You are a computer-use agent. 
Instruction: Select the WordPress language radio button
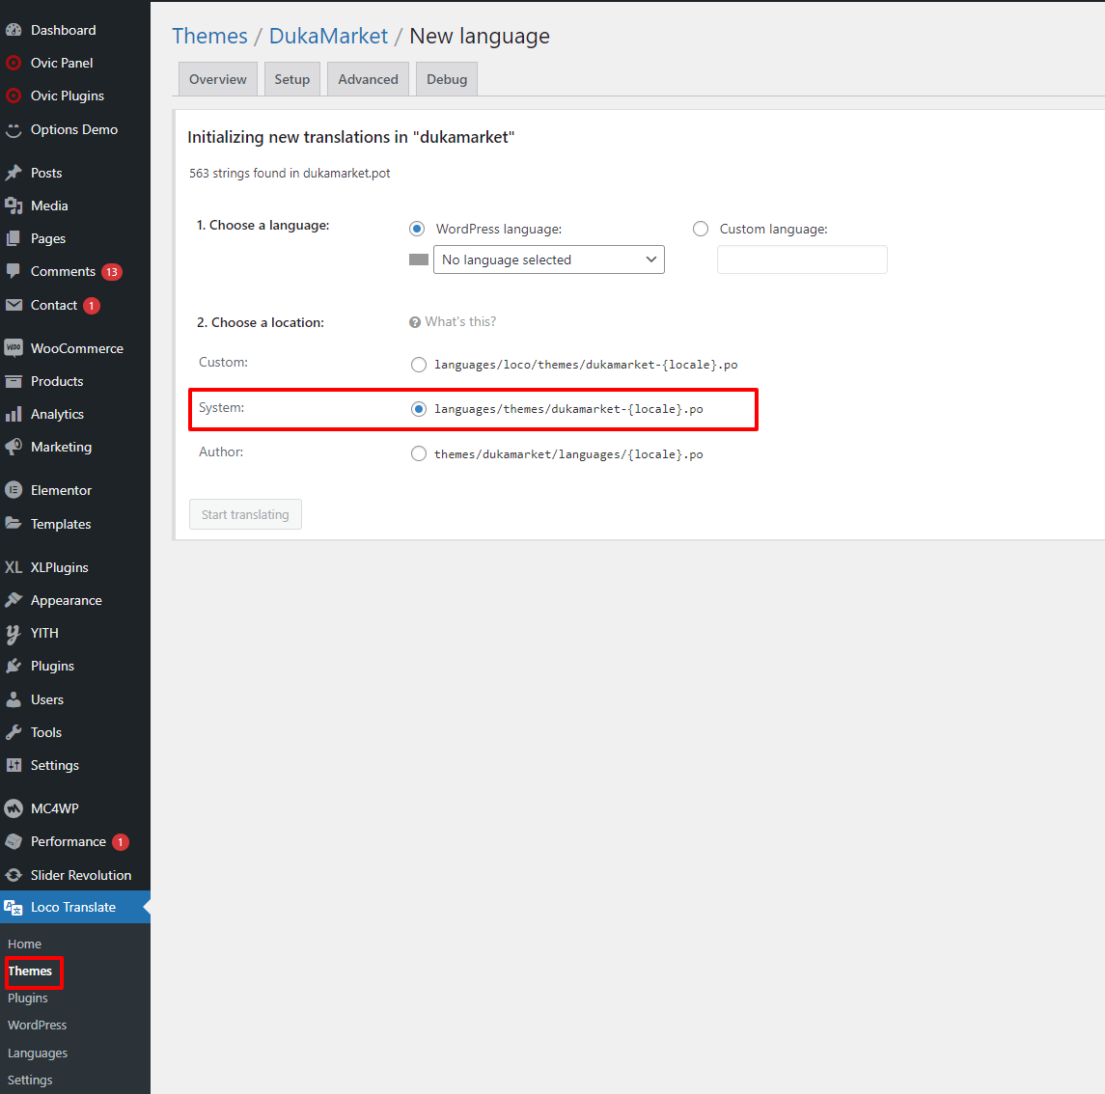[x=417, y=229]
